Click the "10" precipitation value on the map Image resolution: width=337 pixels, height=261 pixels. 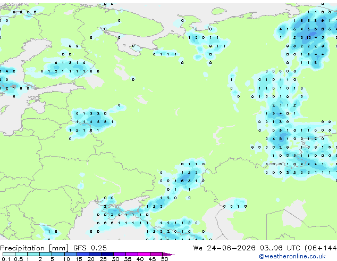click(x=309, y=37)
